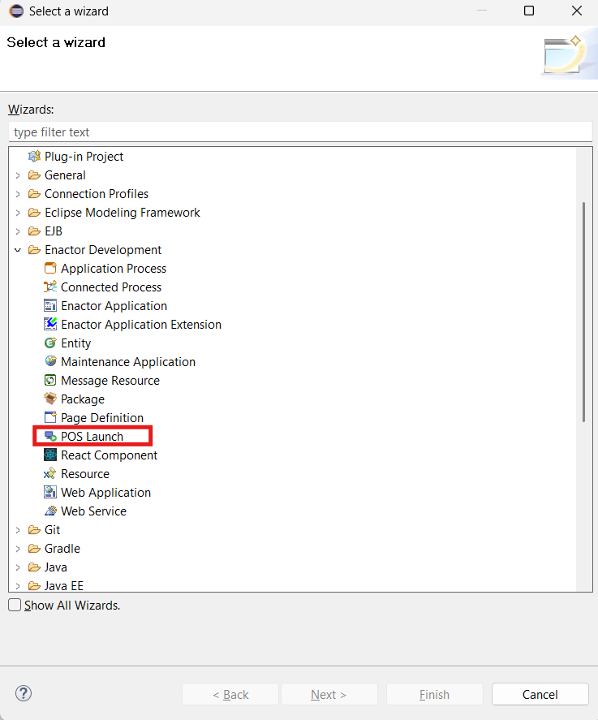Click the EJB folder icon
This screenshot has height=720, width=598.
[x=34, y=231]
